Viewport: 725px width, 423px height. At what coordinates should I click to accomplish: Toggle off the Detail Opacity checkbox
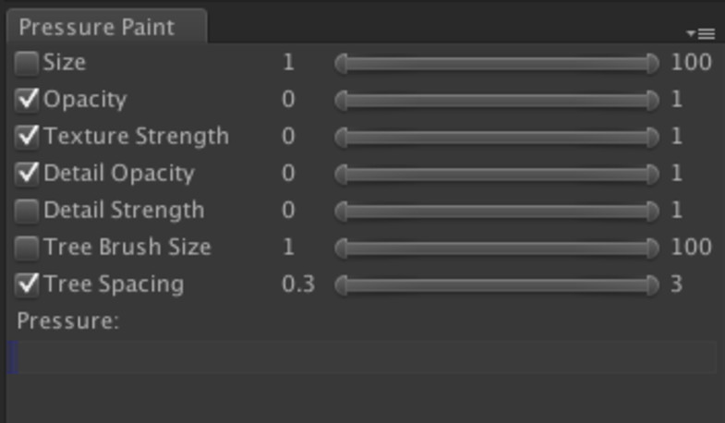[27, 174]
